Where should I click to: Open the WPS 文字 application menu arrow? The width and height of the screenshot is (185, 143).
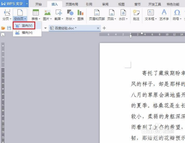pyautogui.click(x=27, y=4)
